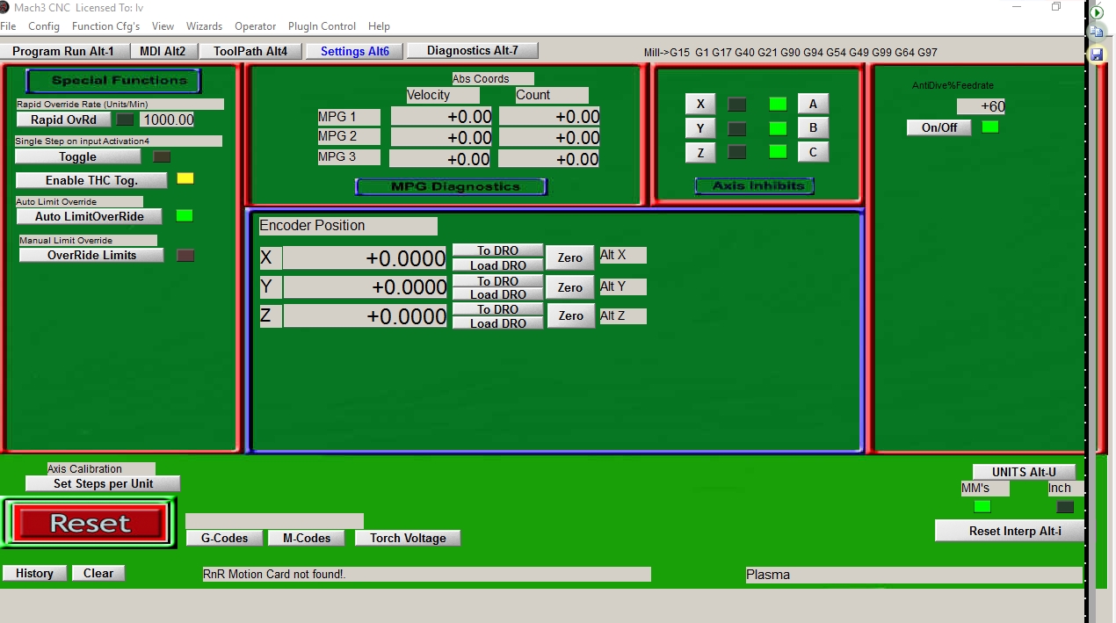Toggle the Rapid OvRd indicator LED
The height and width of the screenshot is (623, 1116).
point(126,120)
